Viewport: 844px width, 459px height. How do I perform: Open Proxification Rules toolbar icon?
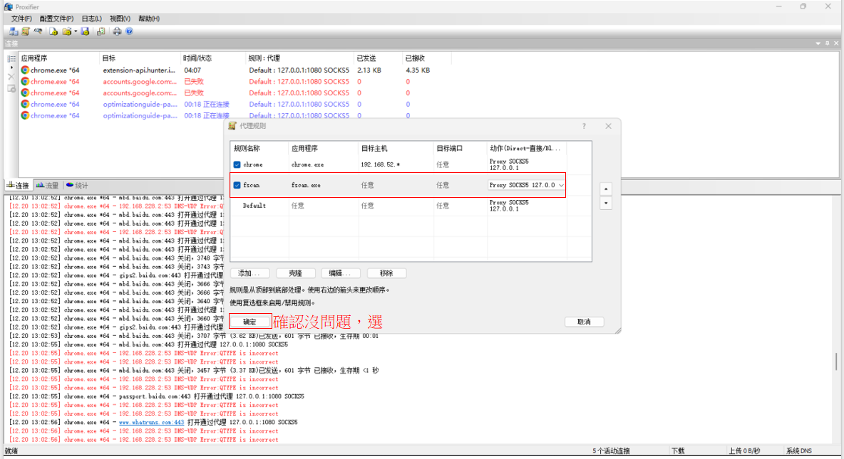25,32
